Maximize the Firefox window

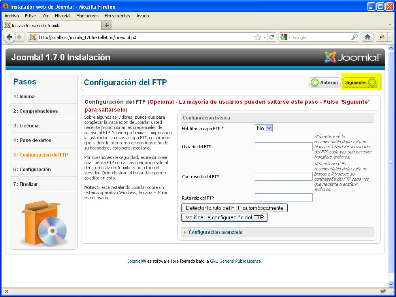380,6
